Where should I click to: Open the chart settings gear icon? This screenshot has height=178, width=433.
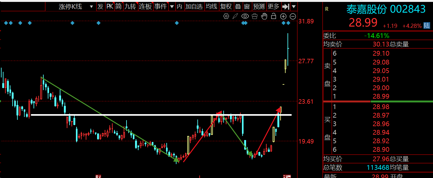click(226, 16)
